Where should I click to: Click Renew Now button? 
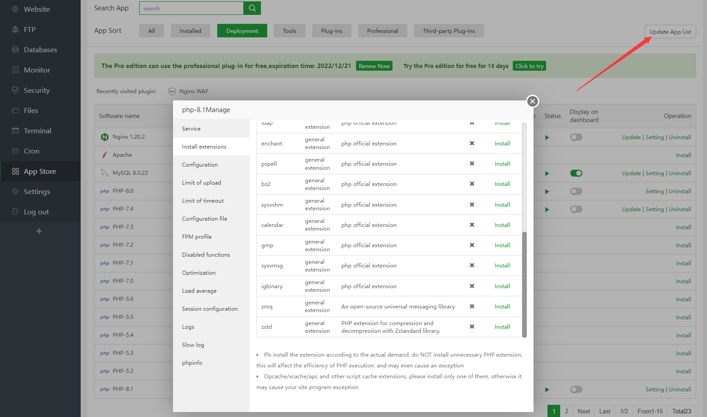pos(374,66)
